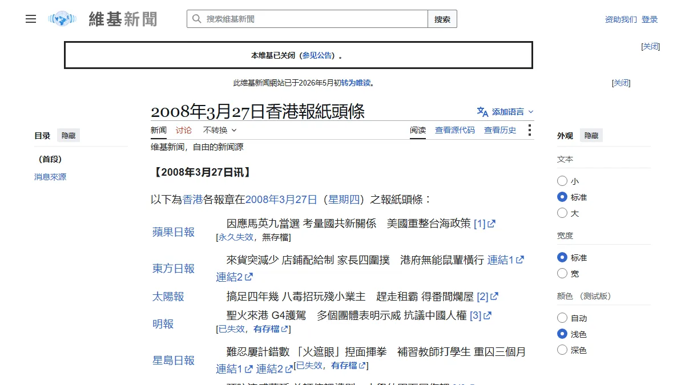The width and height of the screenshot is (685, 385).
Task: Select standard width under 宽度
Action: tap(562, 257)
